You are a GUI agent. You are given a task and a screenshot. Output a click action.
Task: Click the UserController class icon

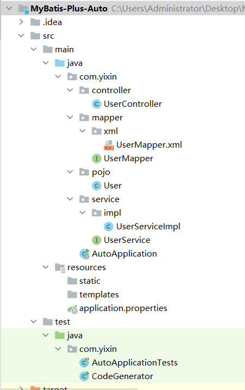click(97, 104)
